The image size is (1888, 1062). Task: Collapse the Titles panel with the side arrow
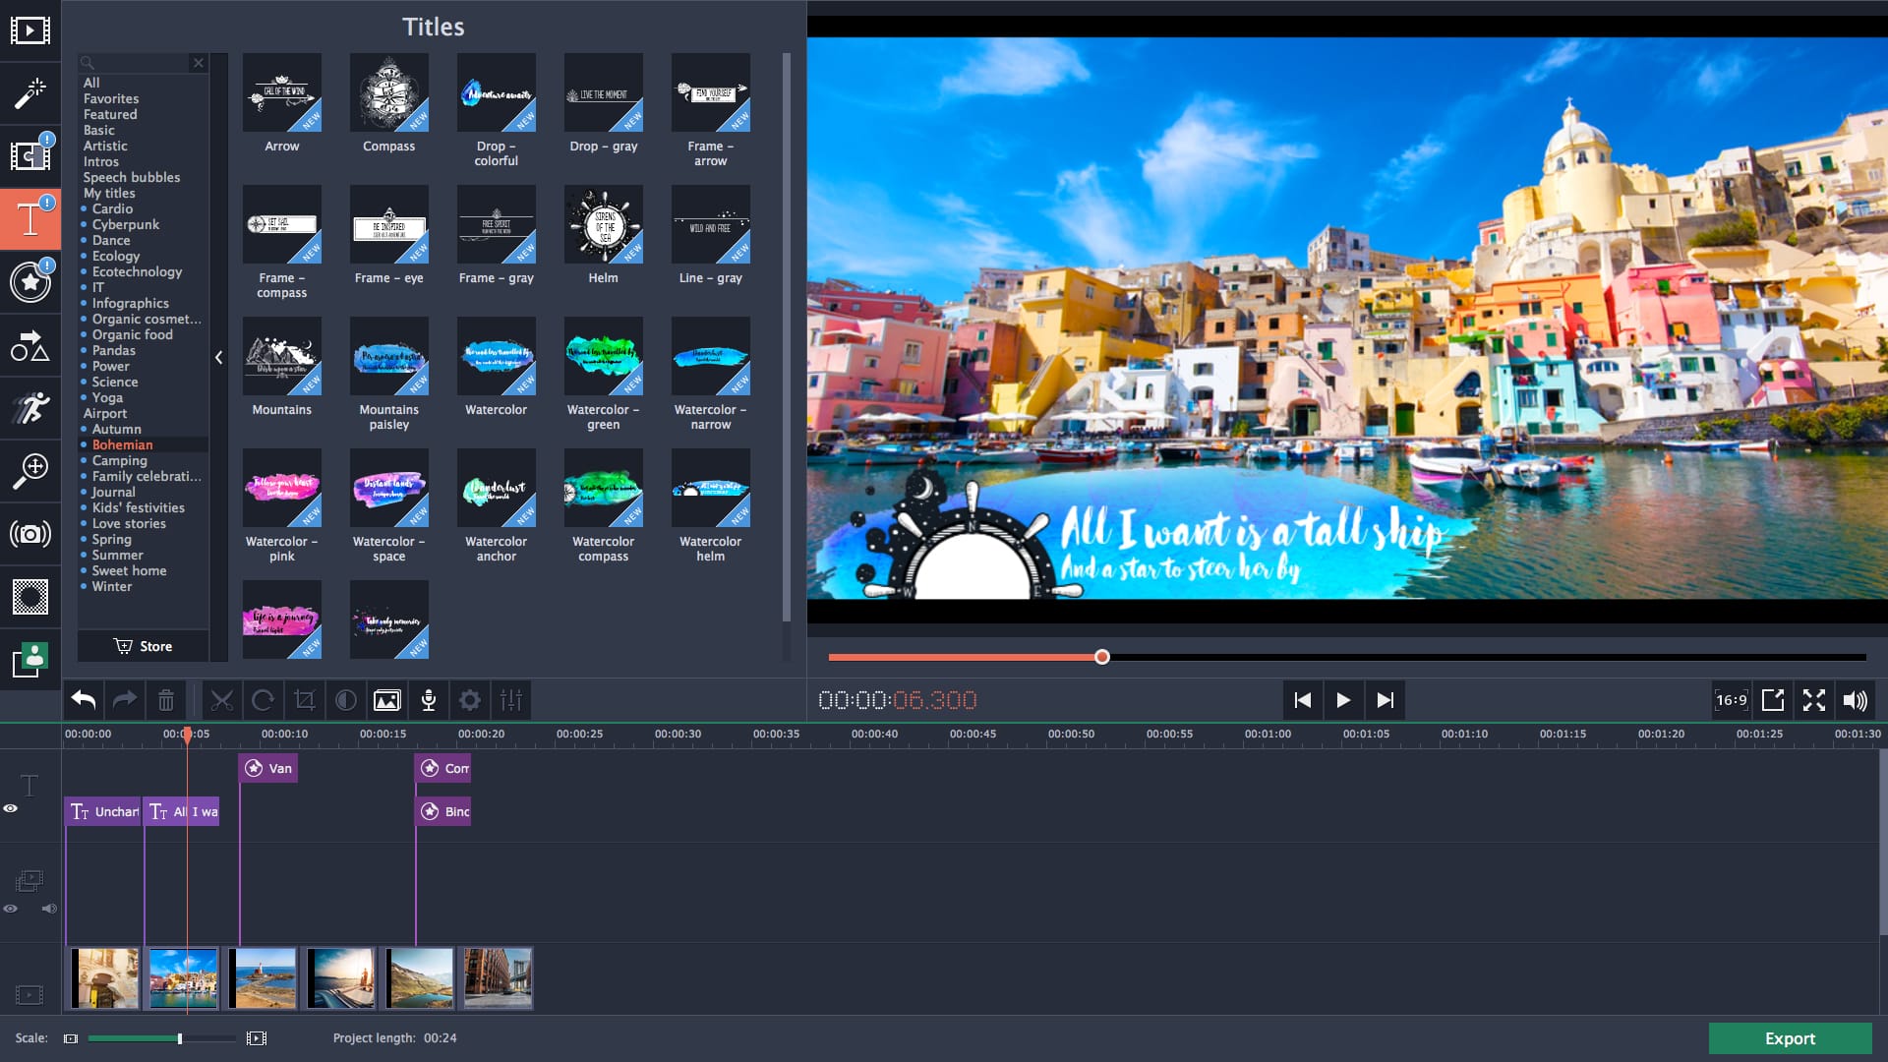[x=219, y=358]
